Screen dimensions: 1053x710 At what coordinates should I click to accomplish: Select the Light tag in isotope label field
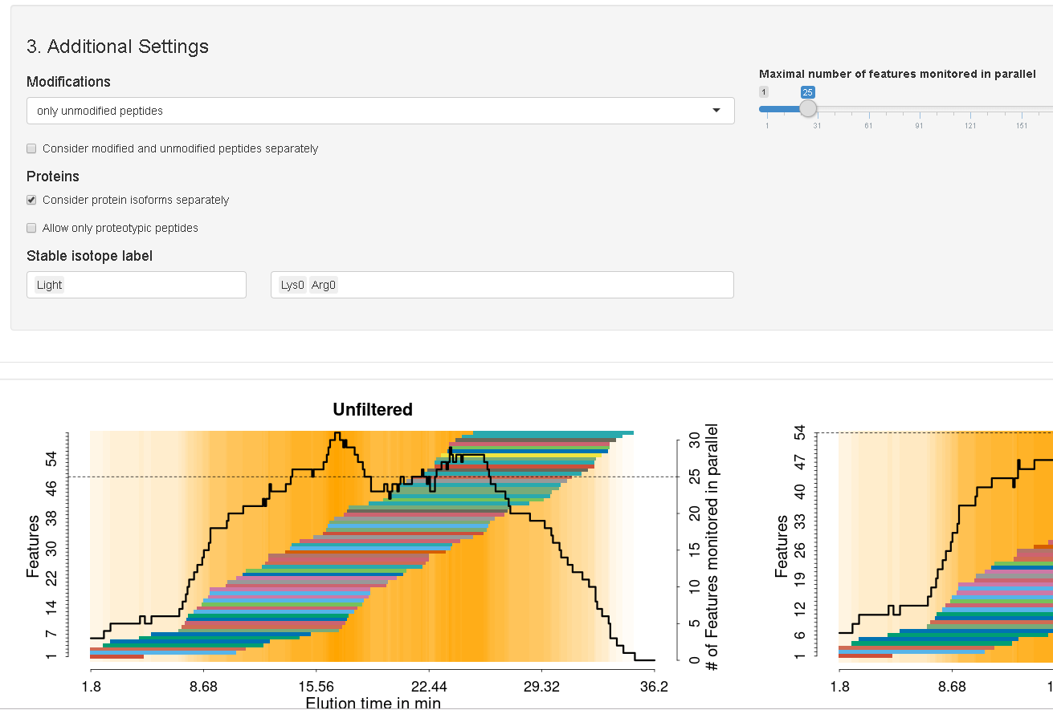[x=49, y=285]
